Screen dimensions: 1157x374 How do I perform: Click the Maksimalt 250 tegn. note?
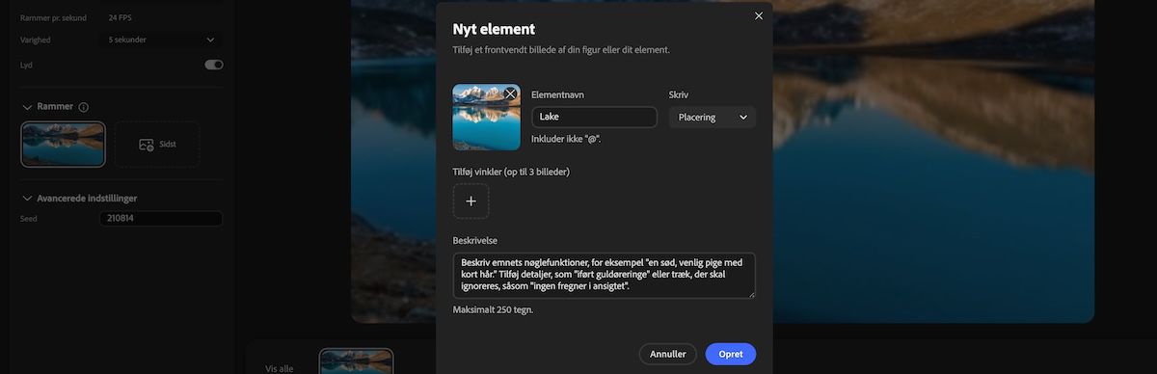493,309
